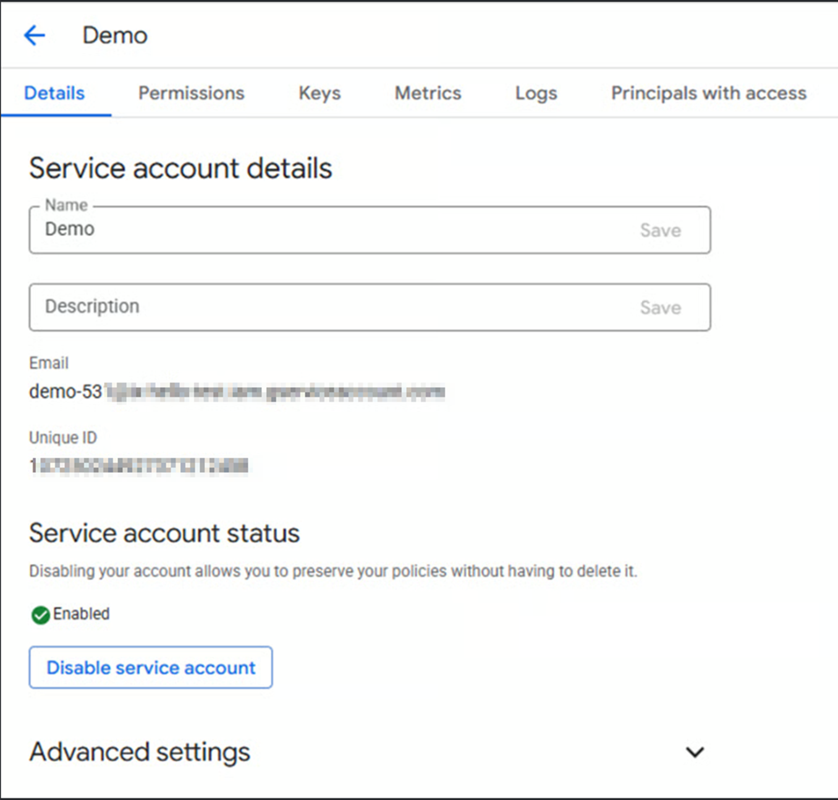Viewport: 838px width, 800px height.
Task: Click the service account email address
Action: [237, 392]
